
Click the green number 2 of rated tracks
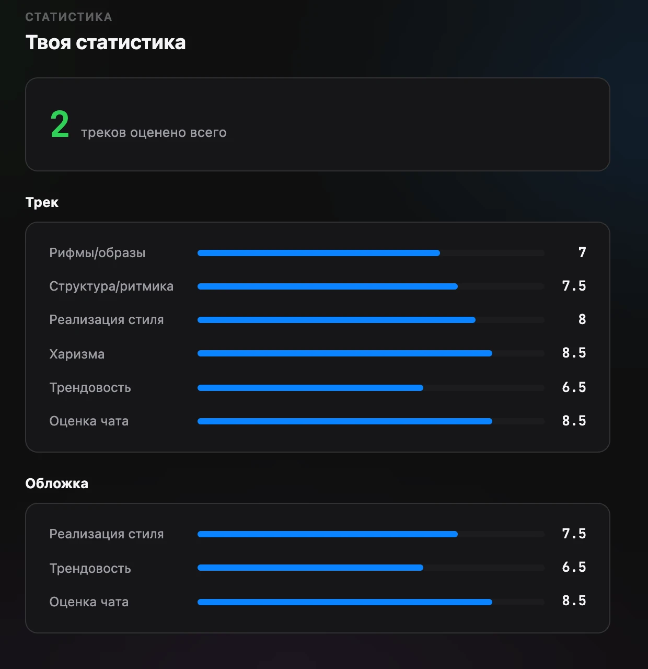click(x=60, y=124)
